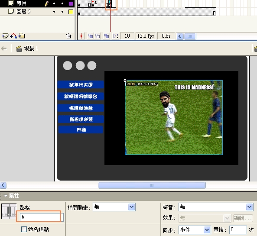Click the second gray circle on stage
Image resolution: width=257 pixels, height=236 pixels.
80,66
